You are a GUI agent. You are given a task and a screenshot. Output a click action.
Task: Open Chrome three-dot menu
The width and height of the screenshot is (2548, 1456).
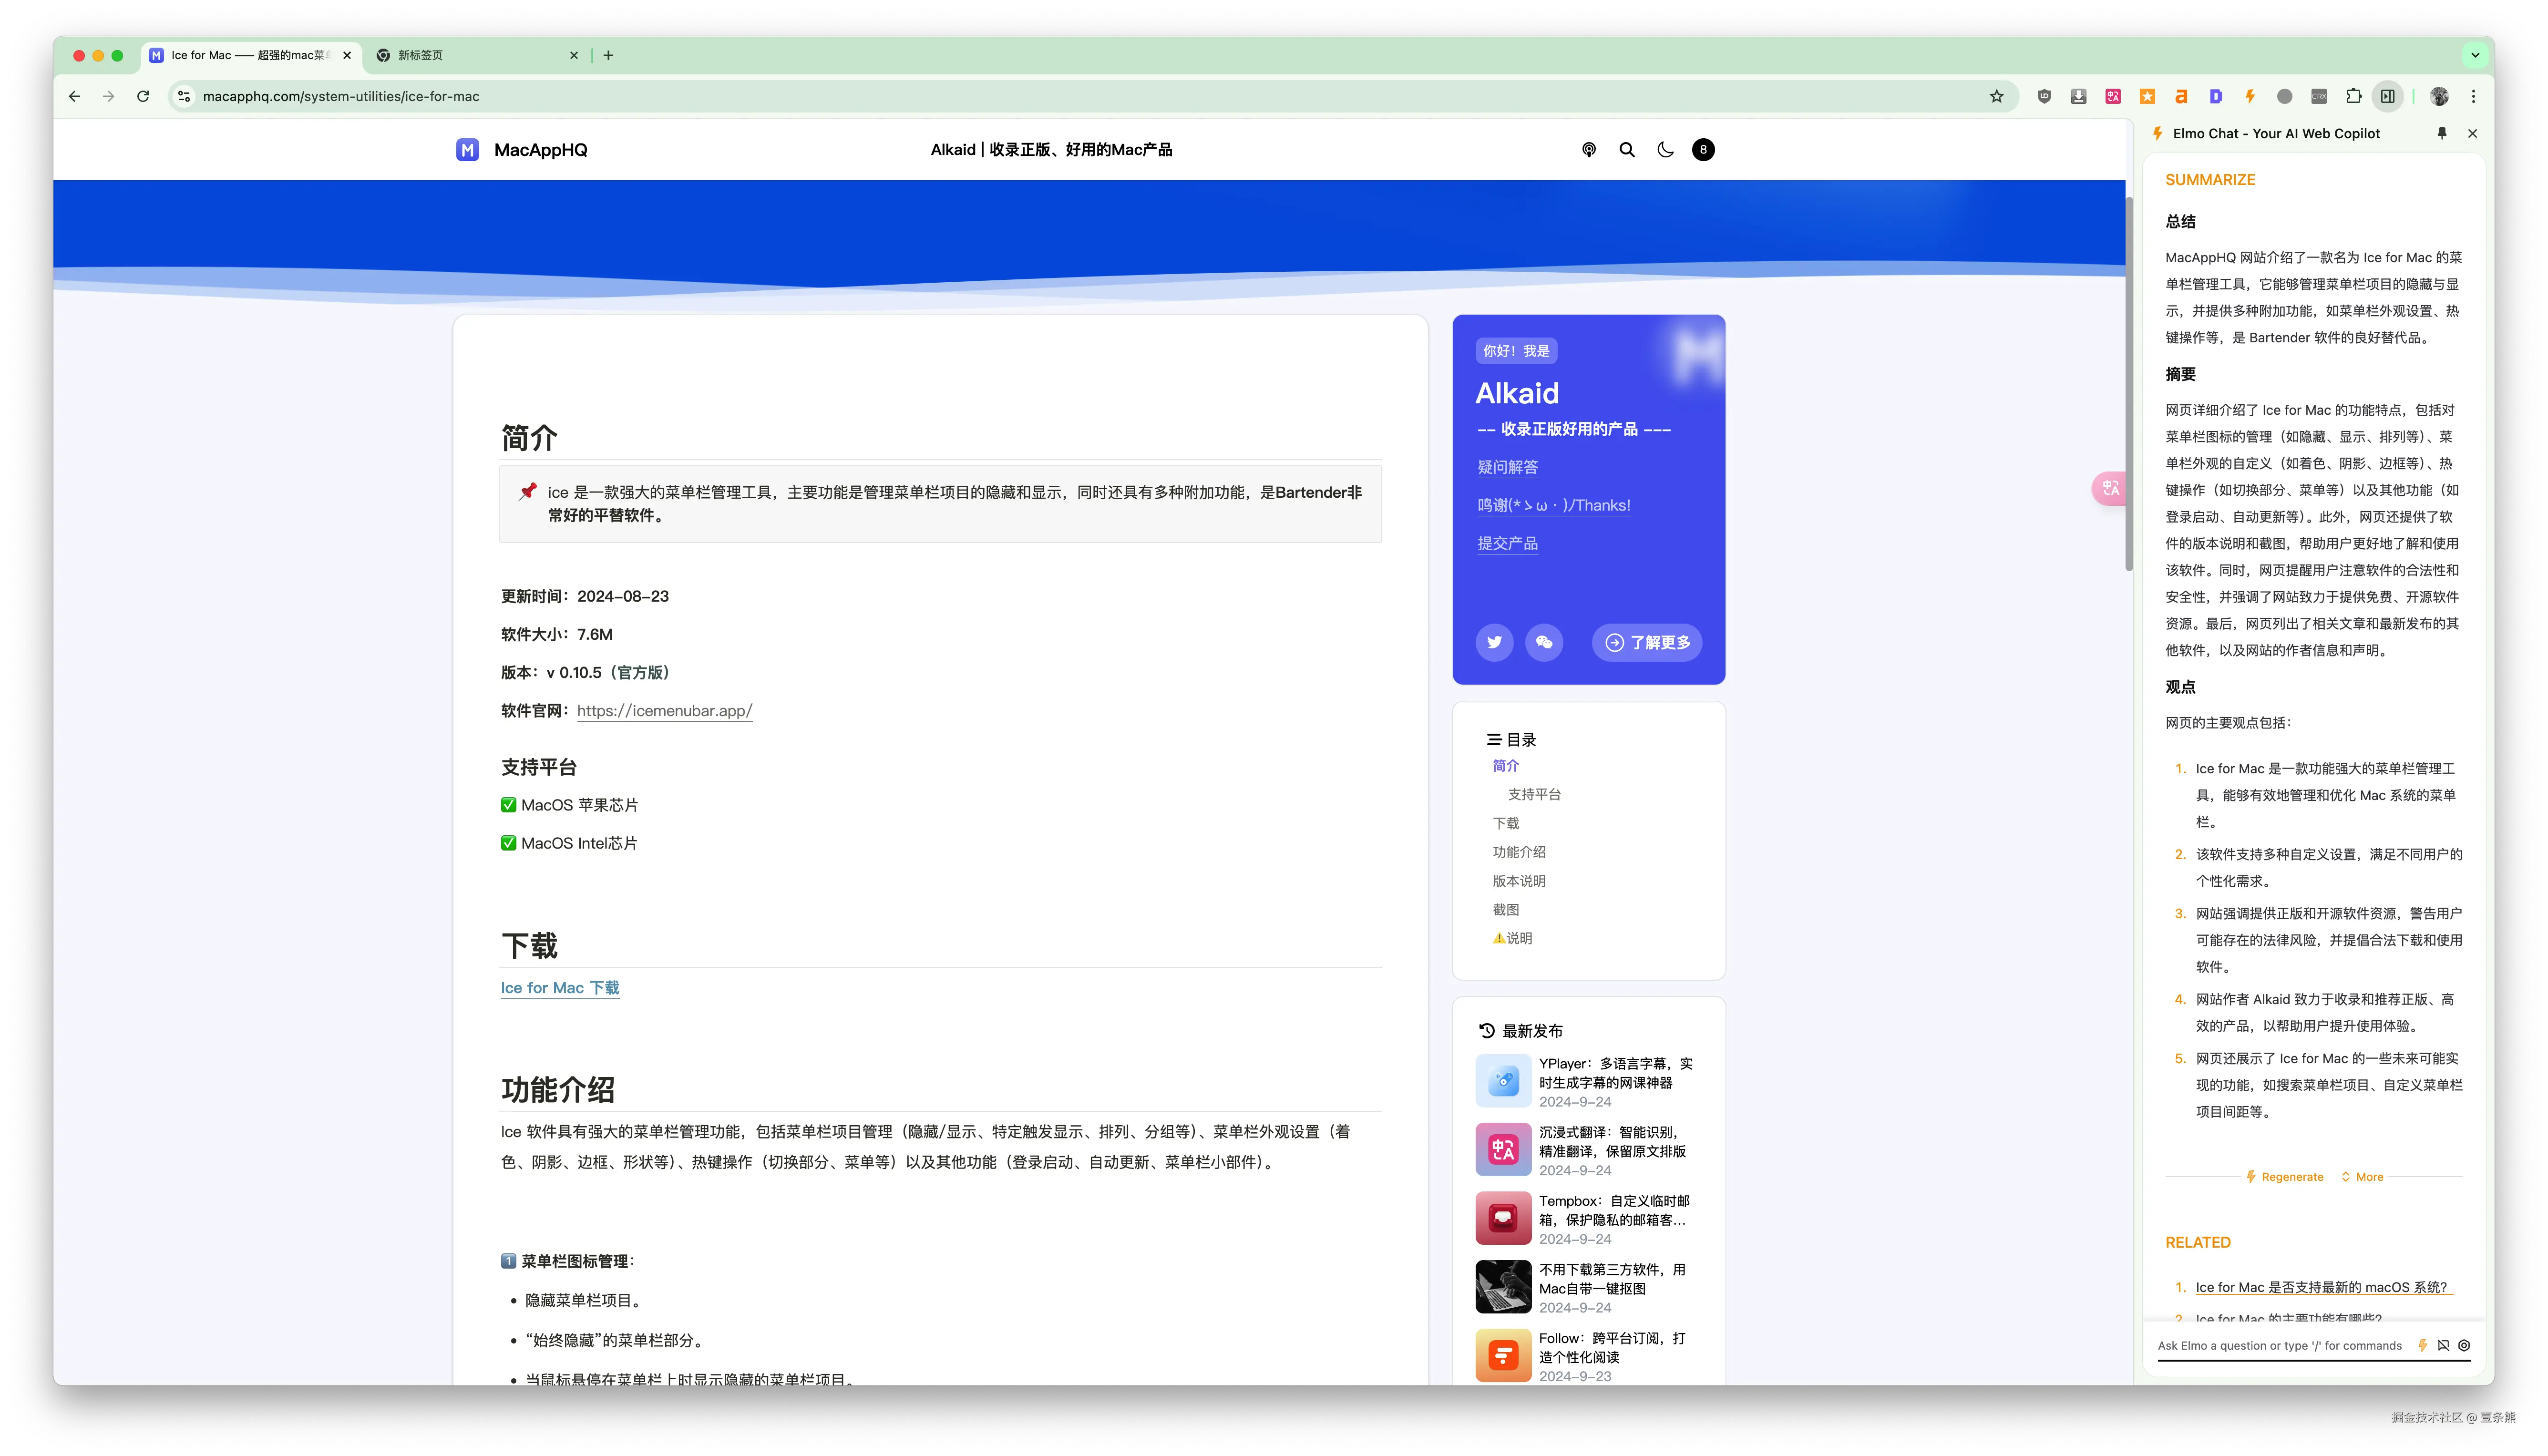[x=2474, y=97]
